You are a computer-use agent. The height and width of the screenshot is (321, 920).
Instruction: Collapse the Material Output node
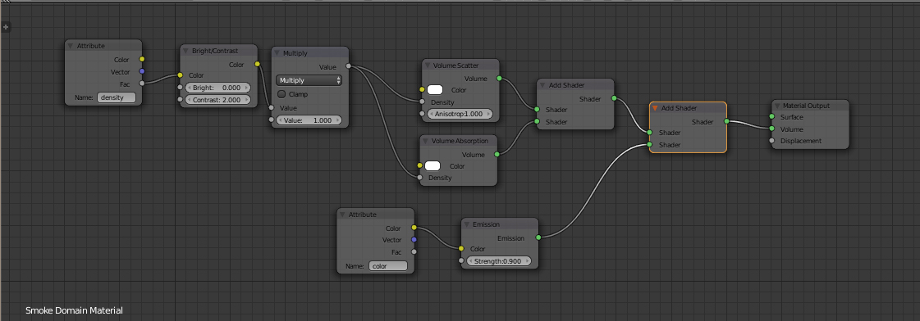[x=777, y=106]
